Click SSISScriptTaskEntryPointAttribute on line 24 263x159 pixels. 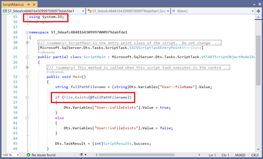pyautogui.click(x=165, y=48)
